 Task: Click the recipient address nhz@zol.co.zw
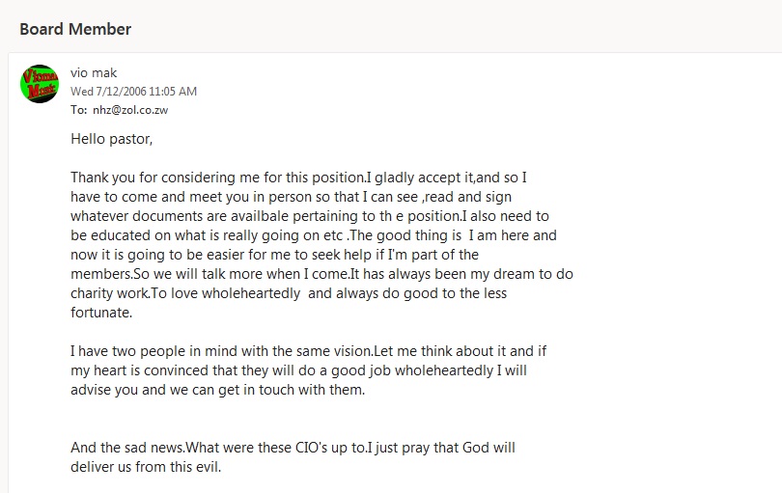pyautogui.click(x=130, y=110)
